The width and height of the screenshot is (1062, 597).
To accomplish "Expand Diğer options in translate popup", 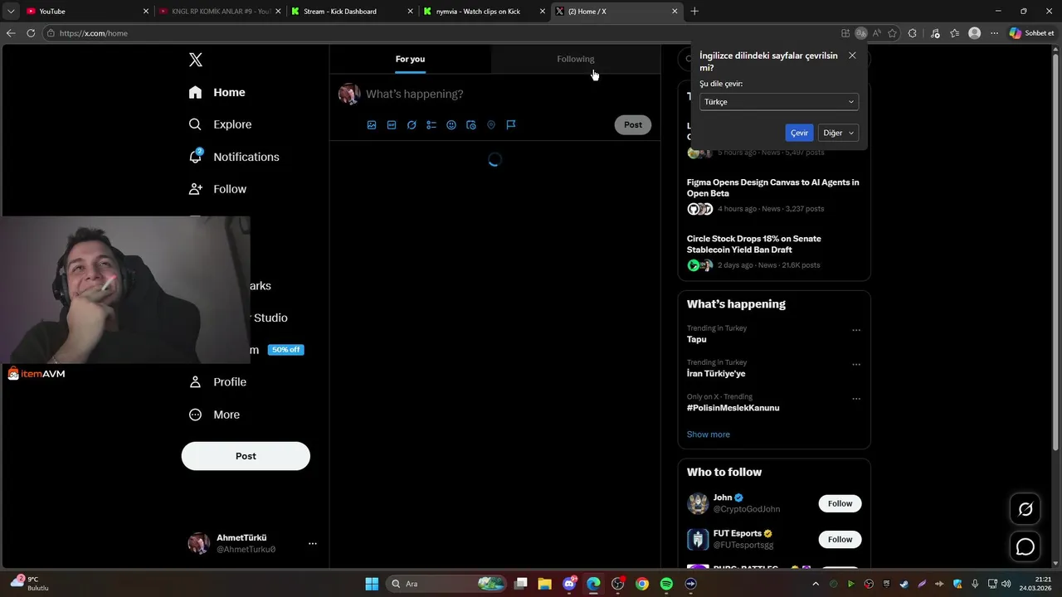I will click(x=838, y=133).
